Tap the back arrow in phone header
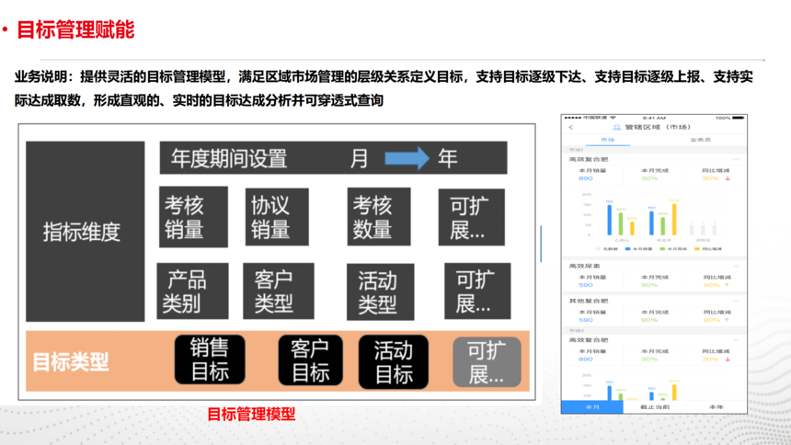This screenshot has width=791, height=445. click(x=571, y=127)
